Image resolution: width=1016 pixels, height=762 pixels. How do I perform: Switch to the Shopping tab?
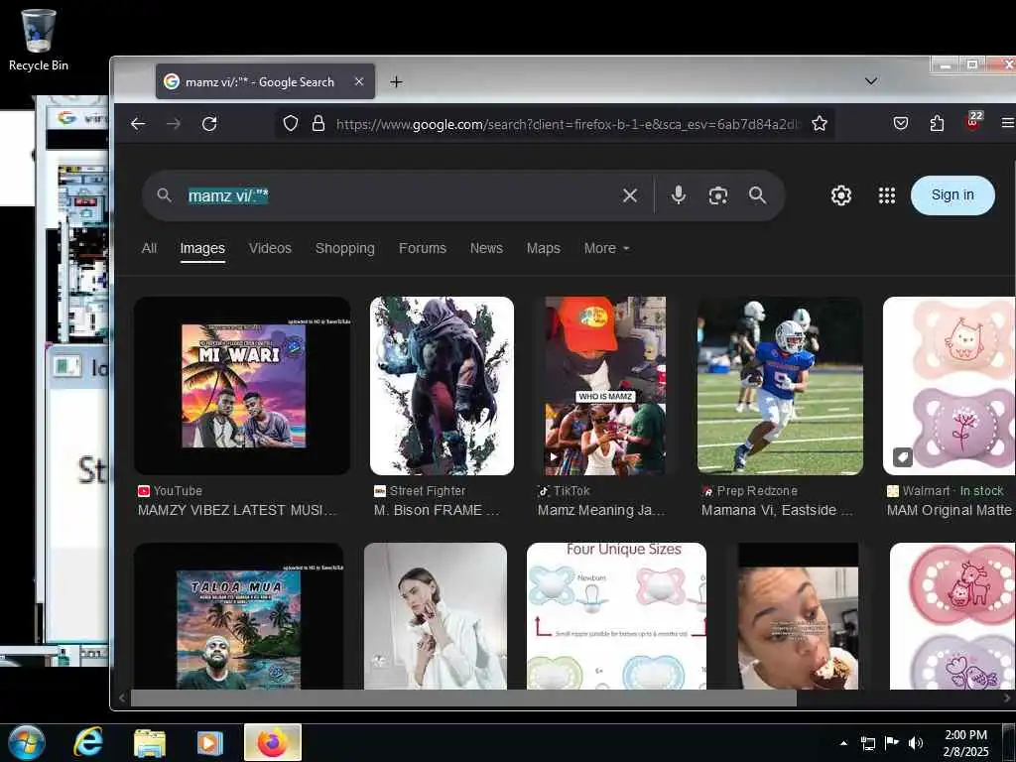point(344,248)
